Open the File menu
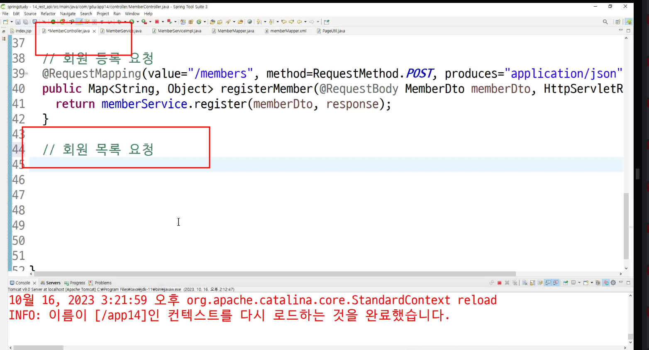The width and height of the screenshot is (649, 350). coord(5,14)
